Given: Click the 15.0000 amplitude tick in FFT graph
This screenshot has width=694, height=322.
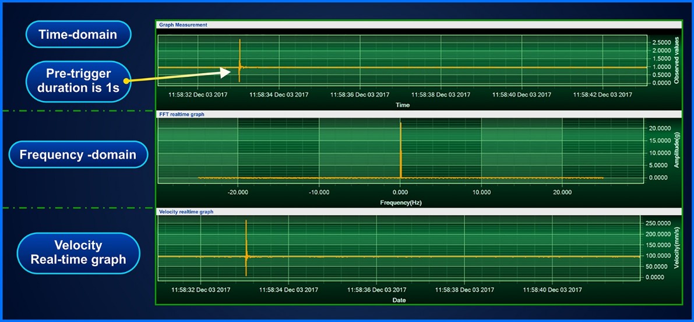Looking at the screenshot, I should [x=659, y=141].
